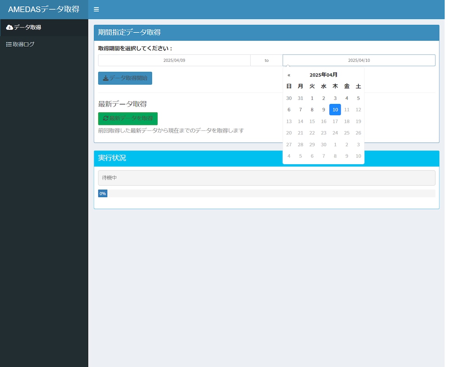Image resolution: width=474 pixels, height=367 pixels.
Task: Choose April 6 in the second calendar row
Action: tap(289, 110)
